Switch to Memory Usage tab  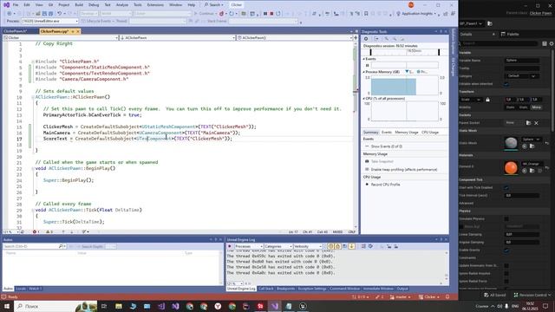tap(407, 133)
